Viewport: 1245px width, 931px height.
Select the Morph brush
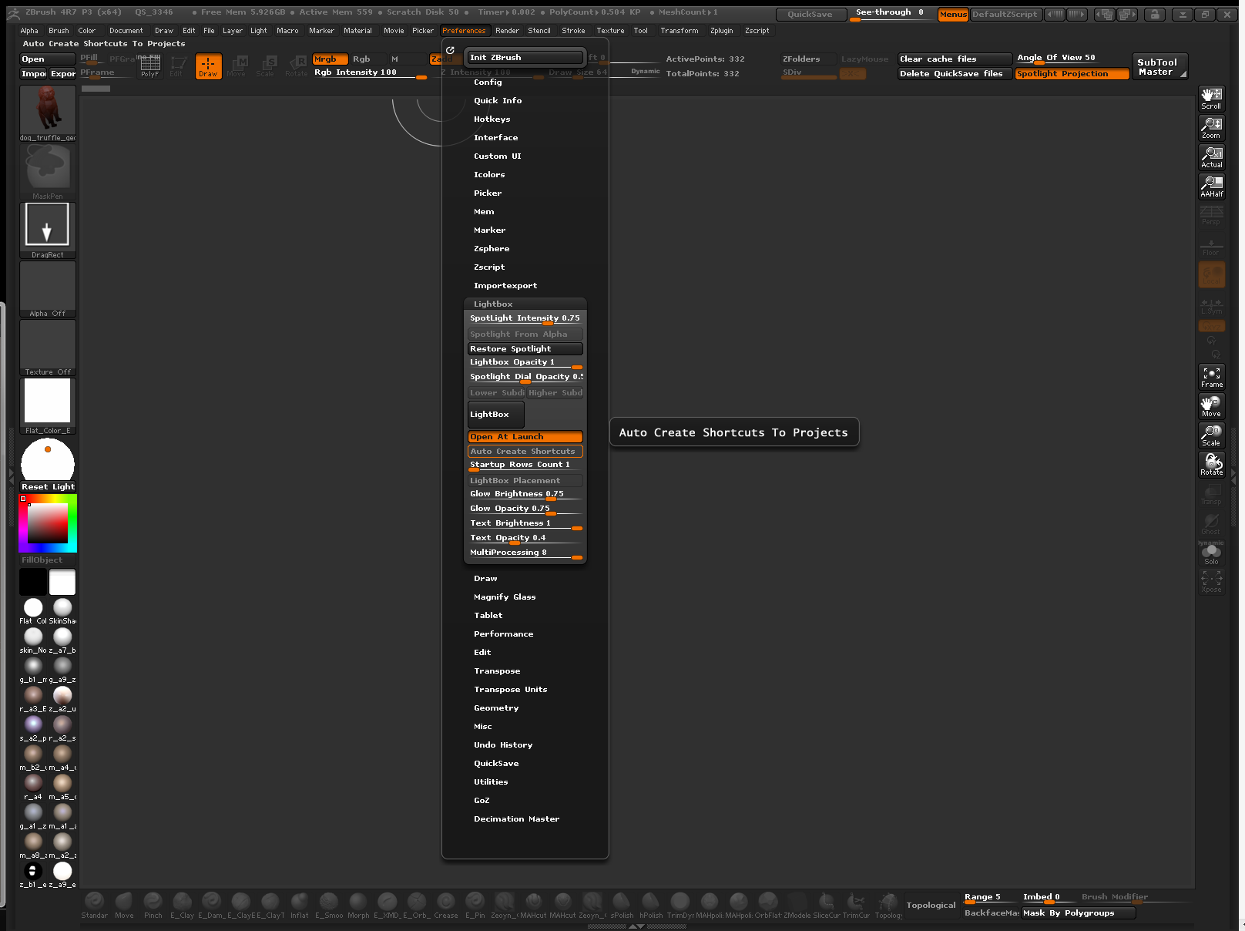coord(358,906)
